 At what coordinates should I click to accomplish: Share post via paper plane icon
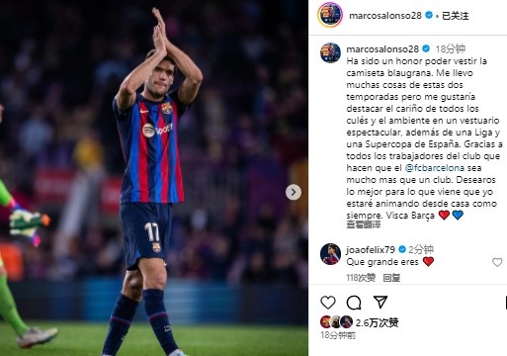tap(380, 302)
